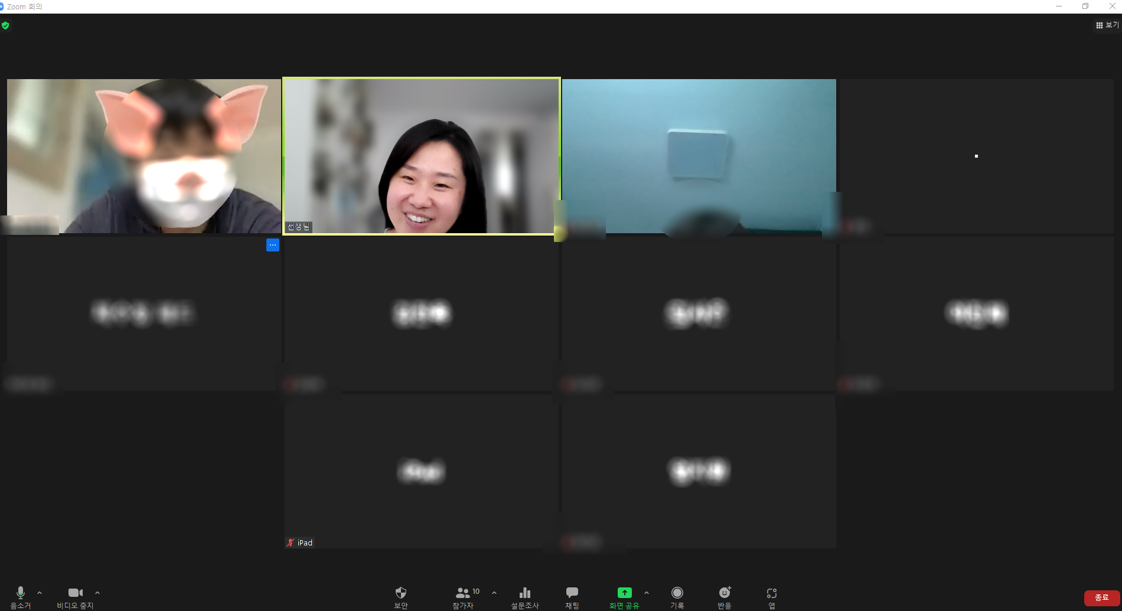This screenshot has width=1122, height=611.
Task: Open the 보안 security shield menu
Action: click(401, 597)
